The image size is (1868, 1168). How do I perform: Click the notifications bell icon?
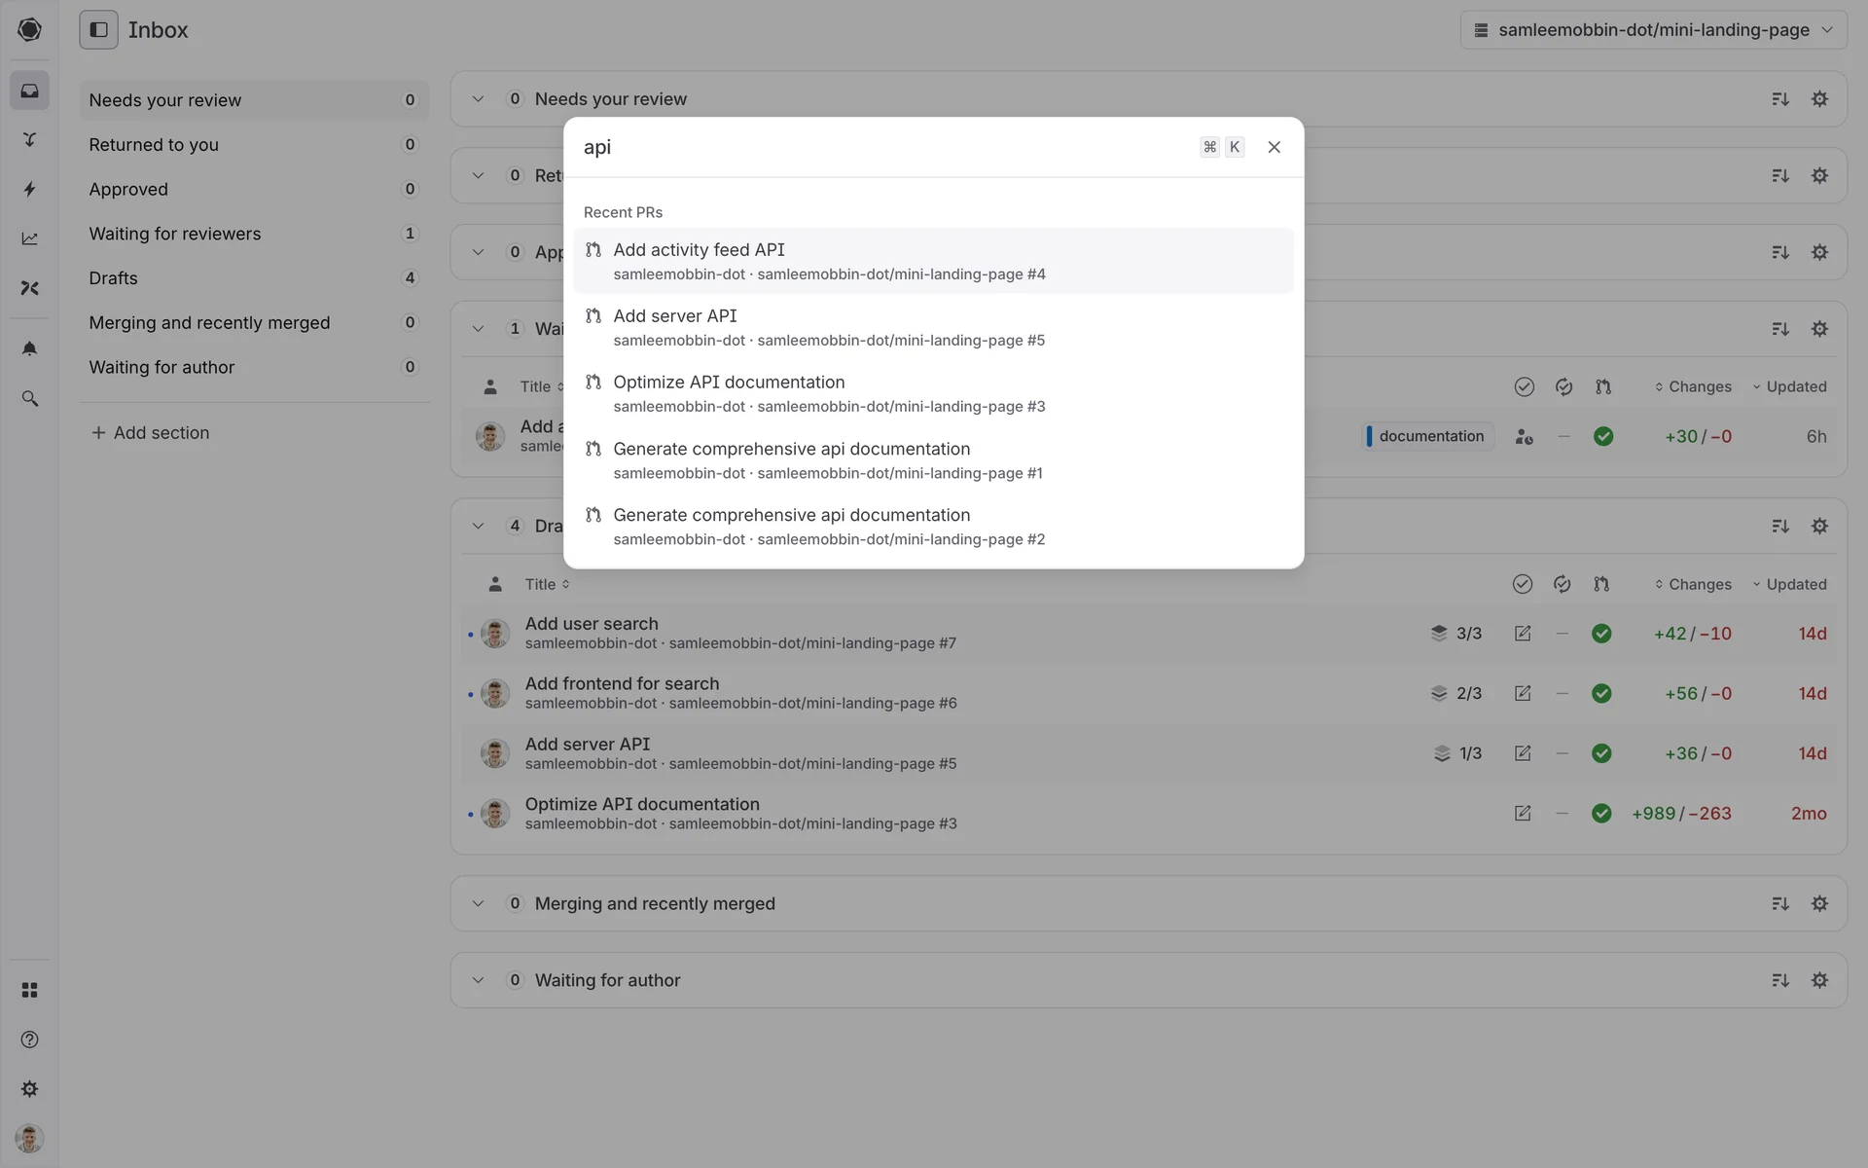click(29, 348)
